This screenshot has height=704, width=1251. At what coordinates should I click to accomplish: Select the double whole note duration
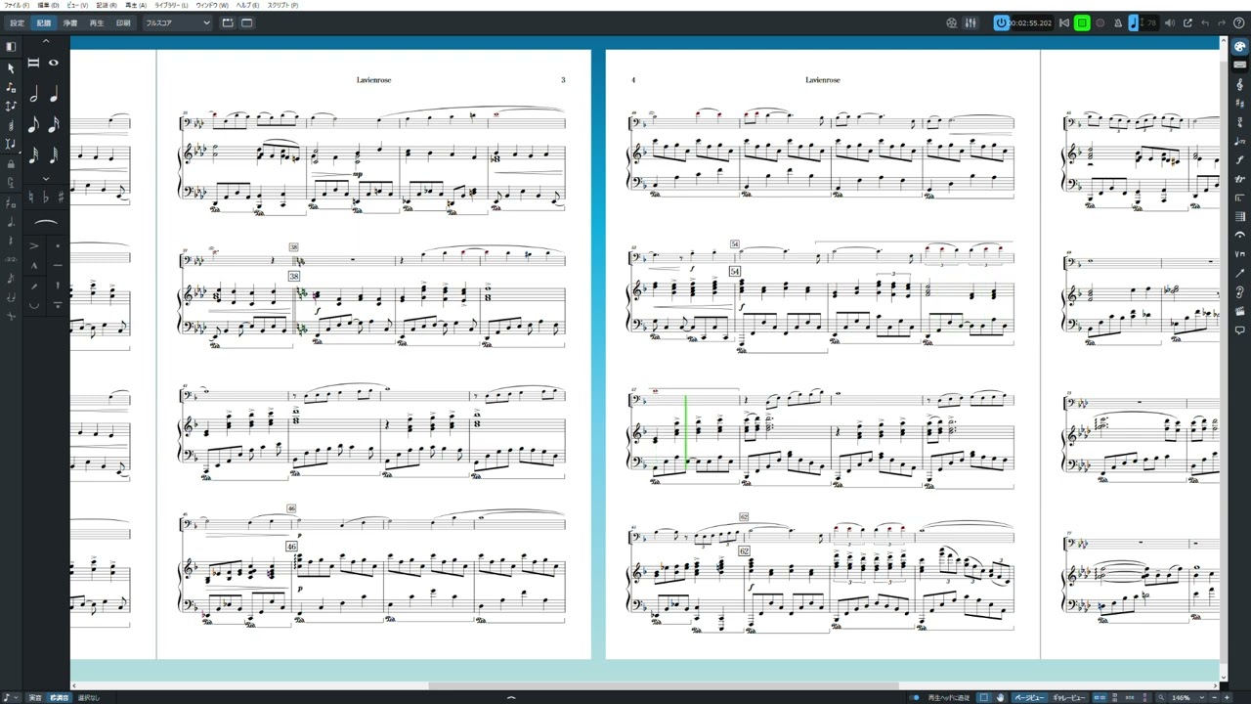tap(33, 63)
